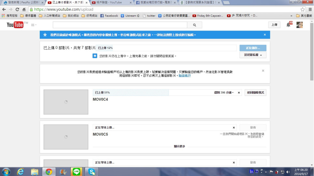Launch LINE from the taskbar
314x176 pixels.
pos(77,171)
